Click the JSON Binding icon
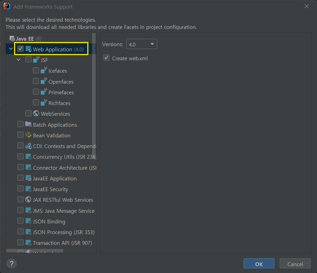The height and width of the screenshot is (273, 317). click(28, 221)
